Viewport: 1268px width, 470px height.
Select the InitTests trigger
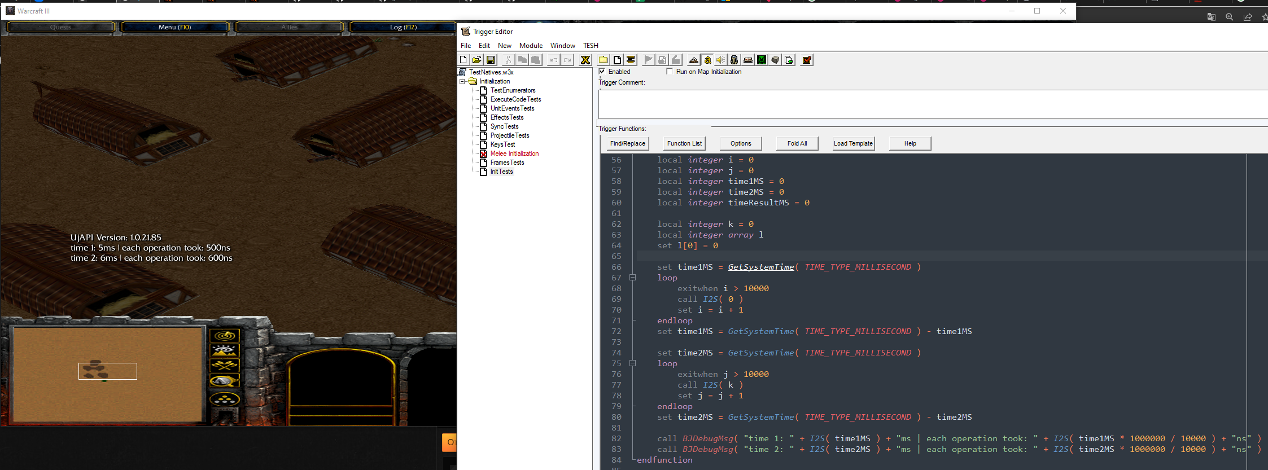point(501,172)
